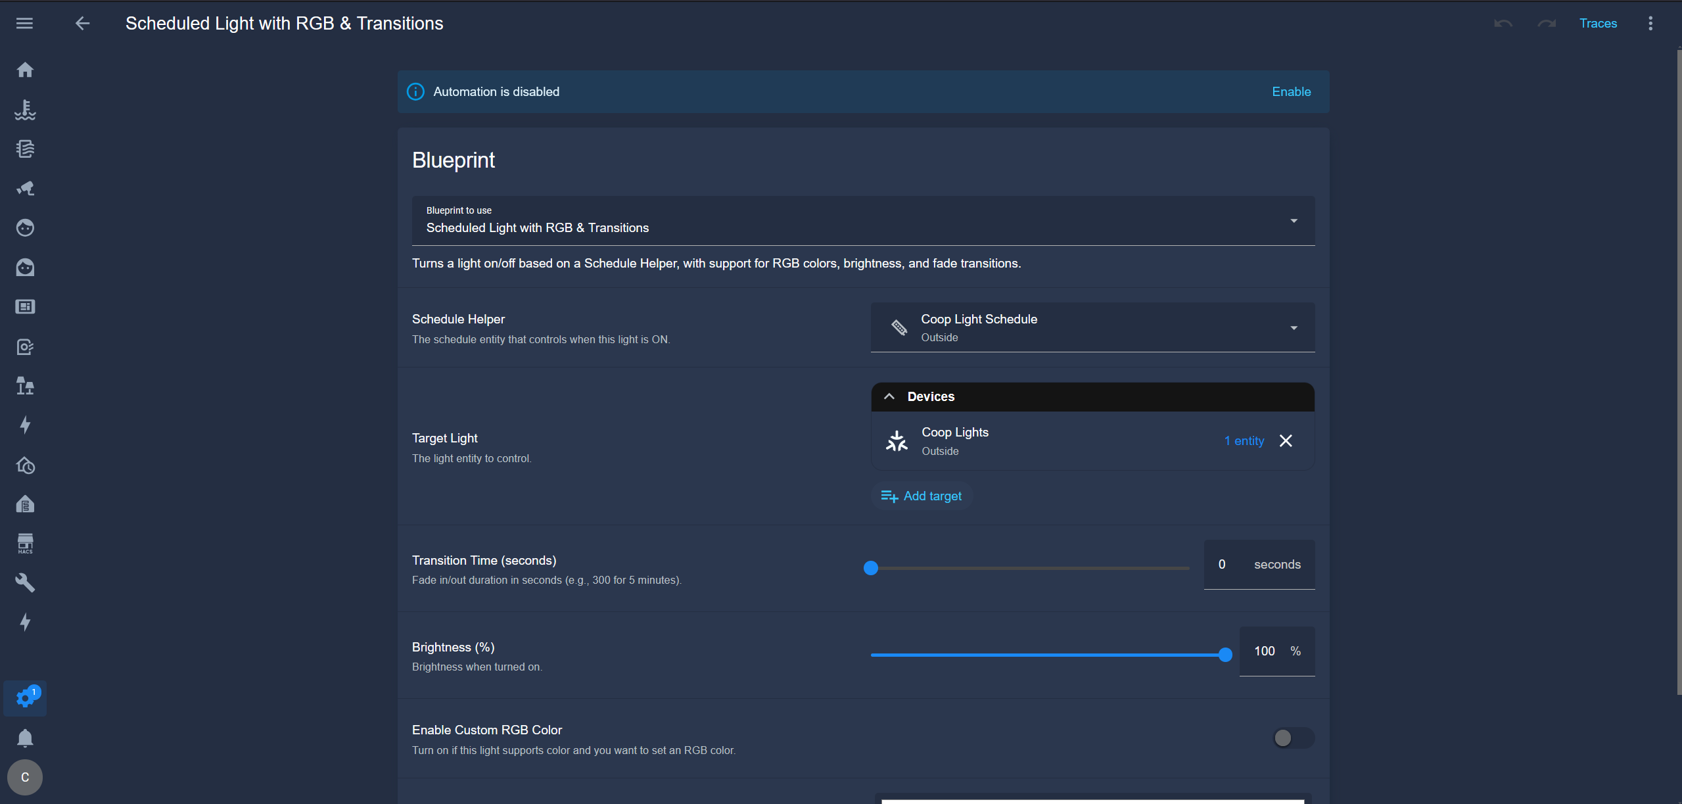Remove Coop Lights target with X
This screenshot has height=804, width=1682.
pos(1286,441)
